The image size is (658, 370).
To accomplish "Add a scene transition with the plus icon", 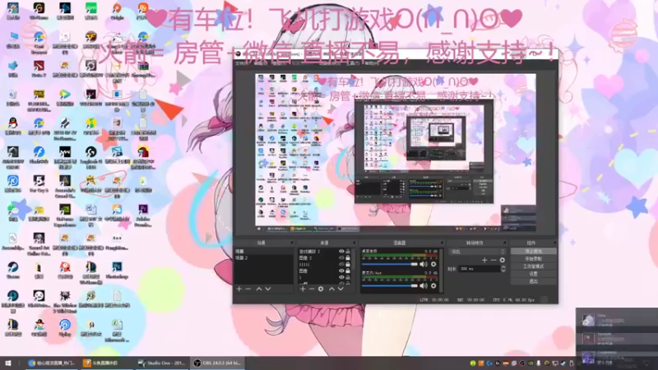I will [x=484, y=260].
